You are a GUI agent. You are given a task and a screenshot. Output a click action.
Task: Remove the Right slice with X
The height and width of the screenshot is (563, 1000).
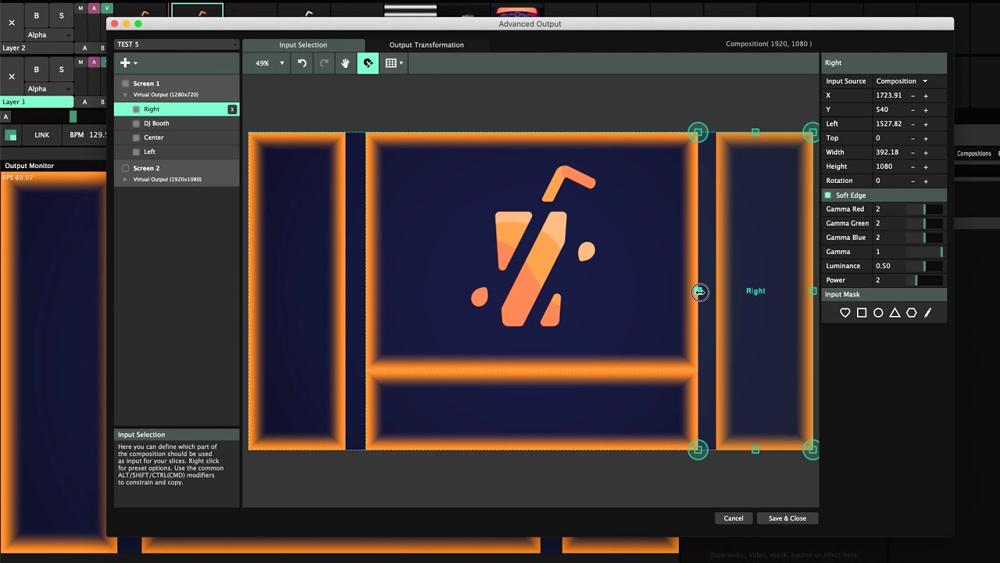point(232,109)
